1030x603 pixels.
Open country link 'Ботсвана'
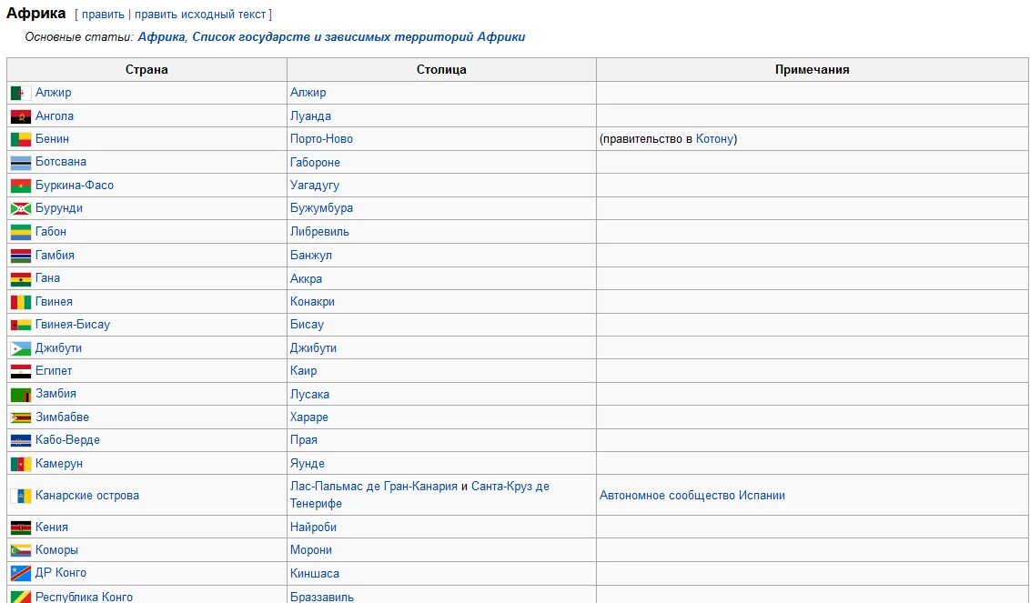coord(60,162)
